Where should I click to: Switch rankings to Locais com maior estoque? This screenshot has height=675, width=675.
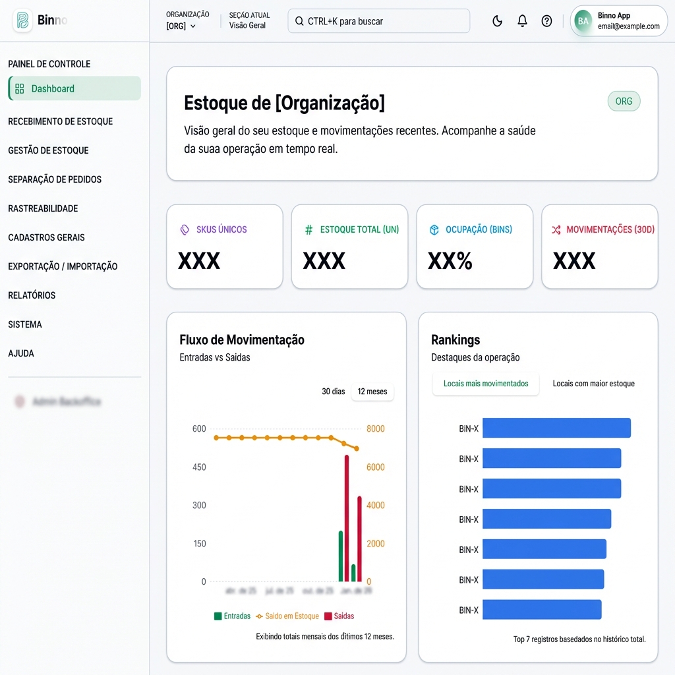[x=593, y=383]
